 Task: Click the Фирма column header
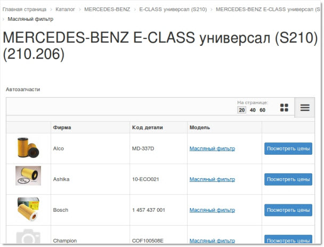[x=62, y=128]
